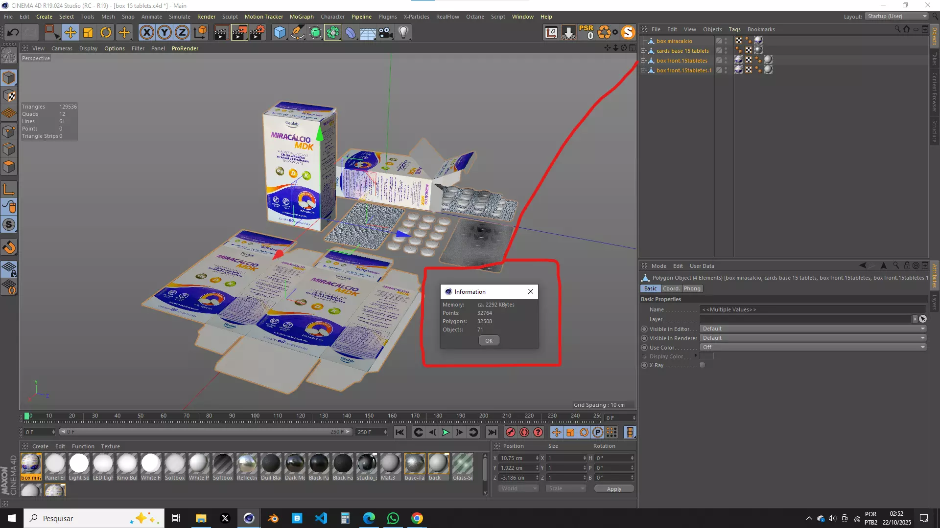The image size is (940, 528).
Task: Click the orange S plugin icon
Action: point(628,32)
